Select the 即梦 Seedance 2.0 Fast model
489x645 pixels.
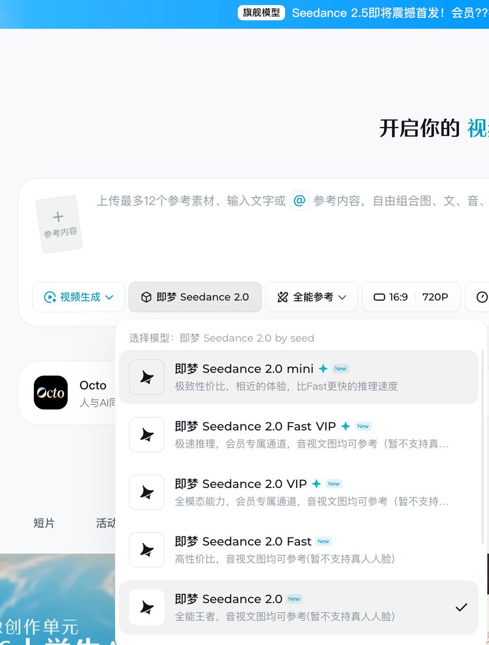coord(298,549)
